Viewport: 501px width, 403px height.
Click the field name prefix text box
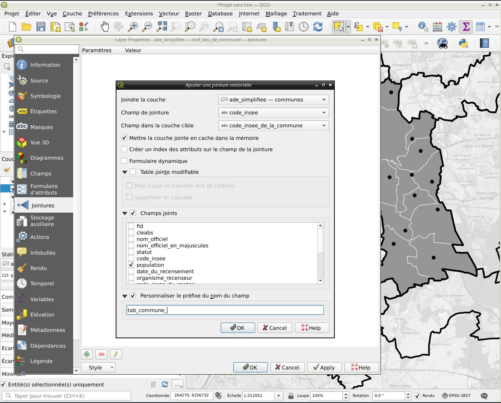(225, 310)
